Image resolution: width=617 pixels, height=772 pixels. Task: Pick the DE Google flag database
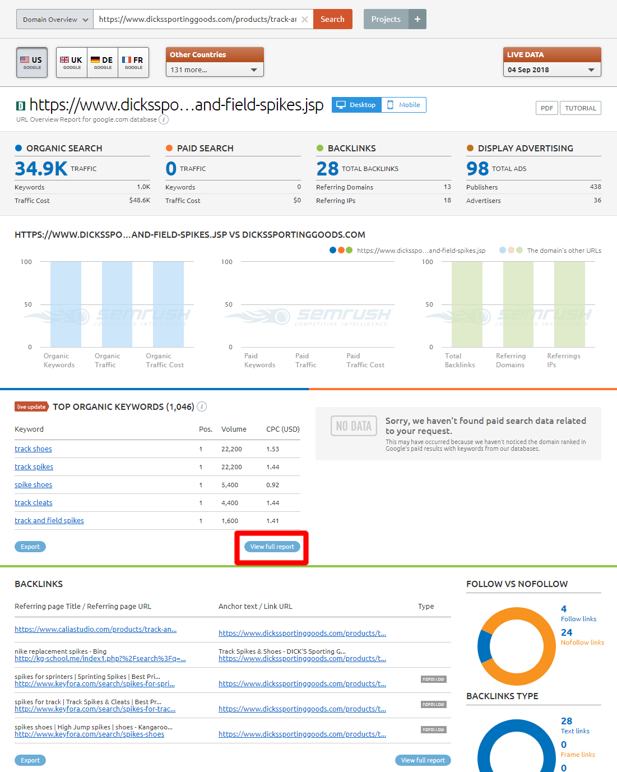(103, 62)
